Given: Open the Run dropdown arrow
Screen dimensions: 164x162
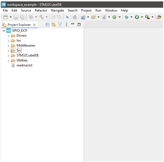Looking at the screenshot, I should (142, 17).
